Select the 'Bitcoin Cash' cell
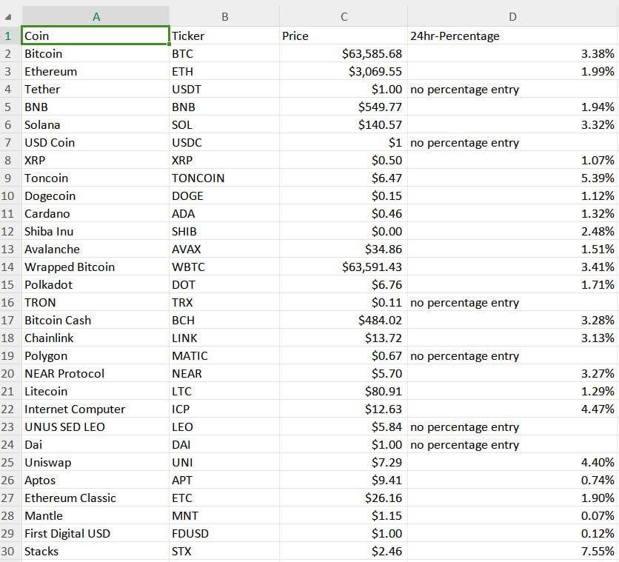619x562 pixels. 96,320
